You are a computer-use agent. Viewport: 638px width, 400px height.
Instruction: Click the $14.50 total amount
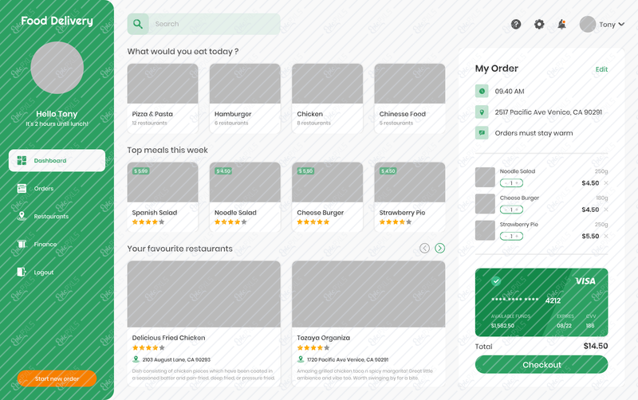[x=596, y=347]
